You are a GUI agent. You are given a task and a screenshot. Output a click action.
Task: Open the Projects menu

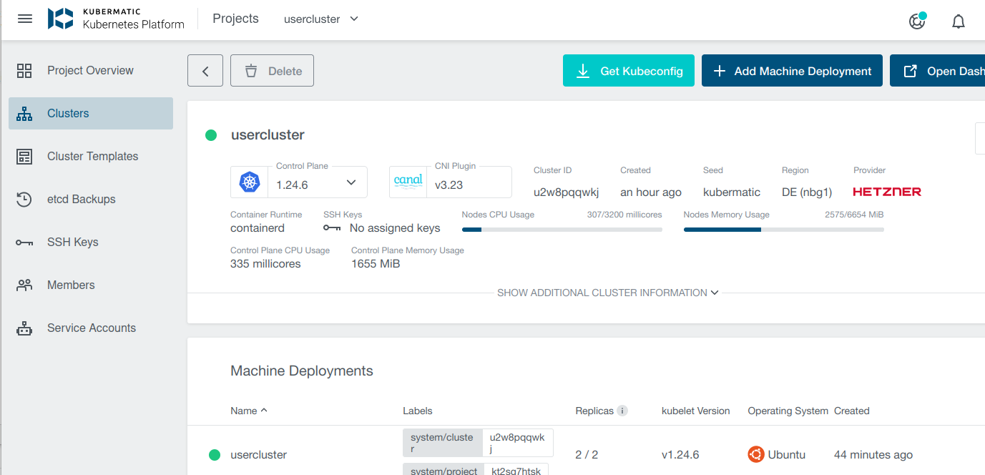pyautogui.click(x=235, y=19)
